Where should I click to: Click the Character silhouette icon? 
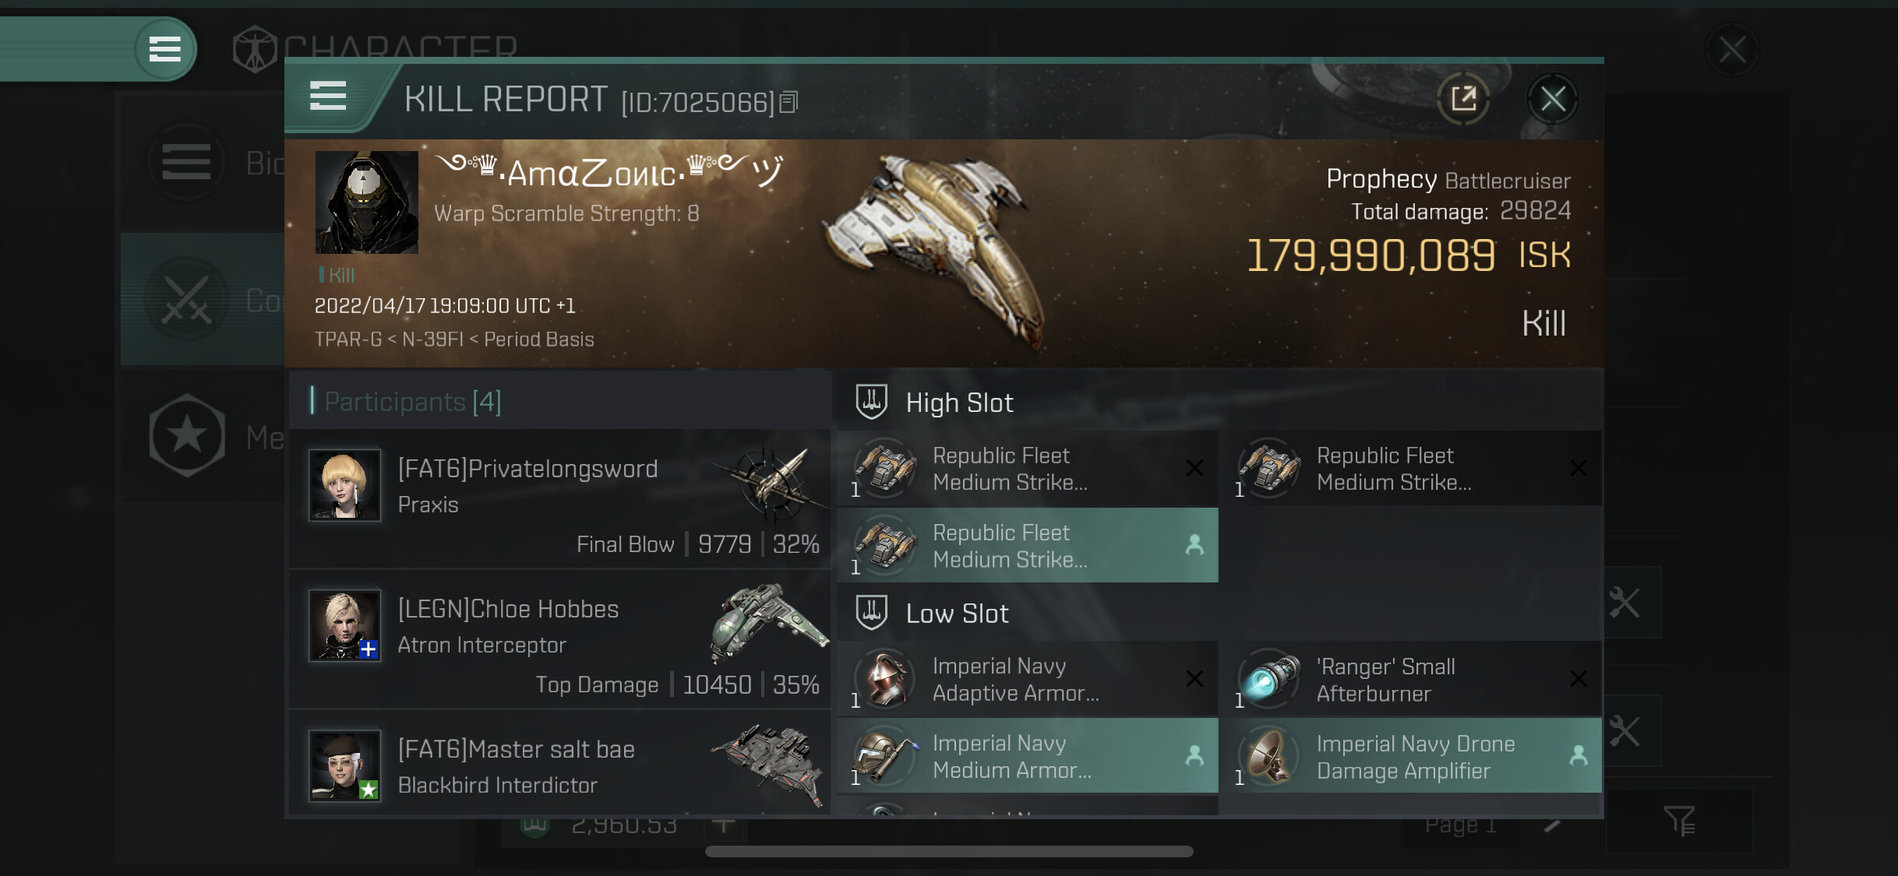click(x=255, y=49)
